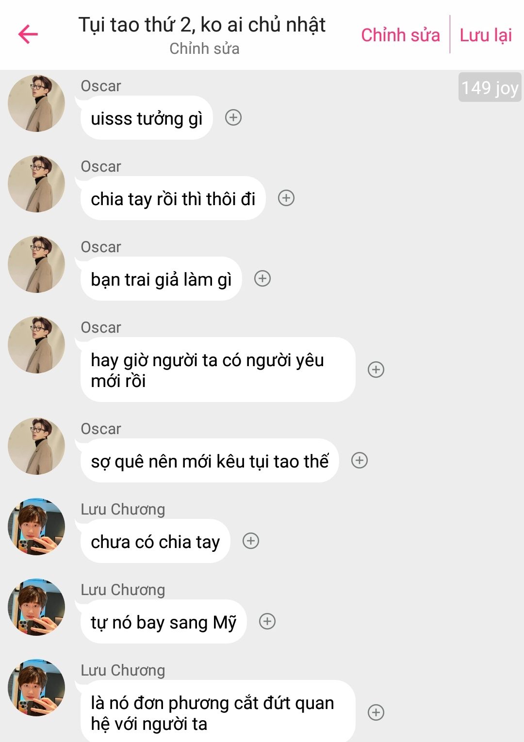Screen dimensions: 524x742
Task: Open the 'Chỉnh sửa' button in header
Action: click(x=400, y=35)
